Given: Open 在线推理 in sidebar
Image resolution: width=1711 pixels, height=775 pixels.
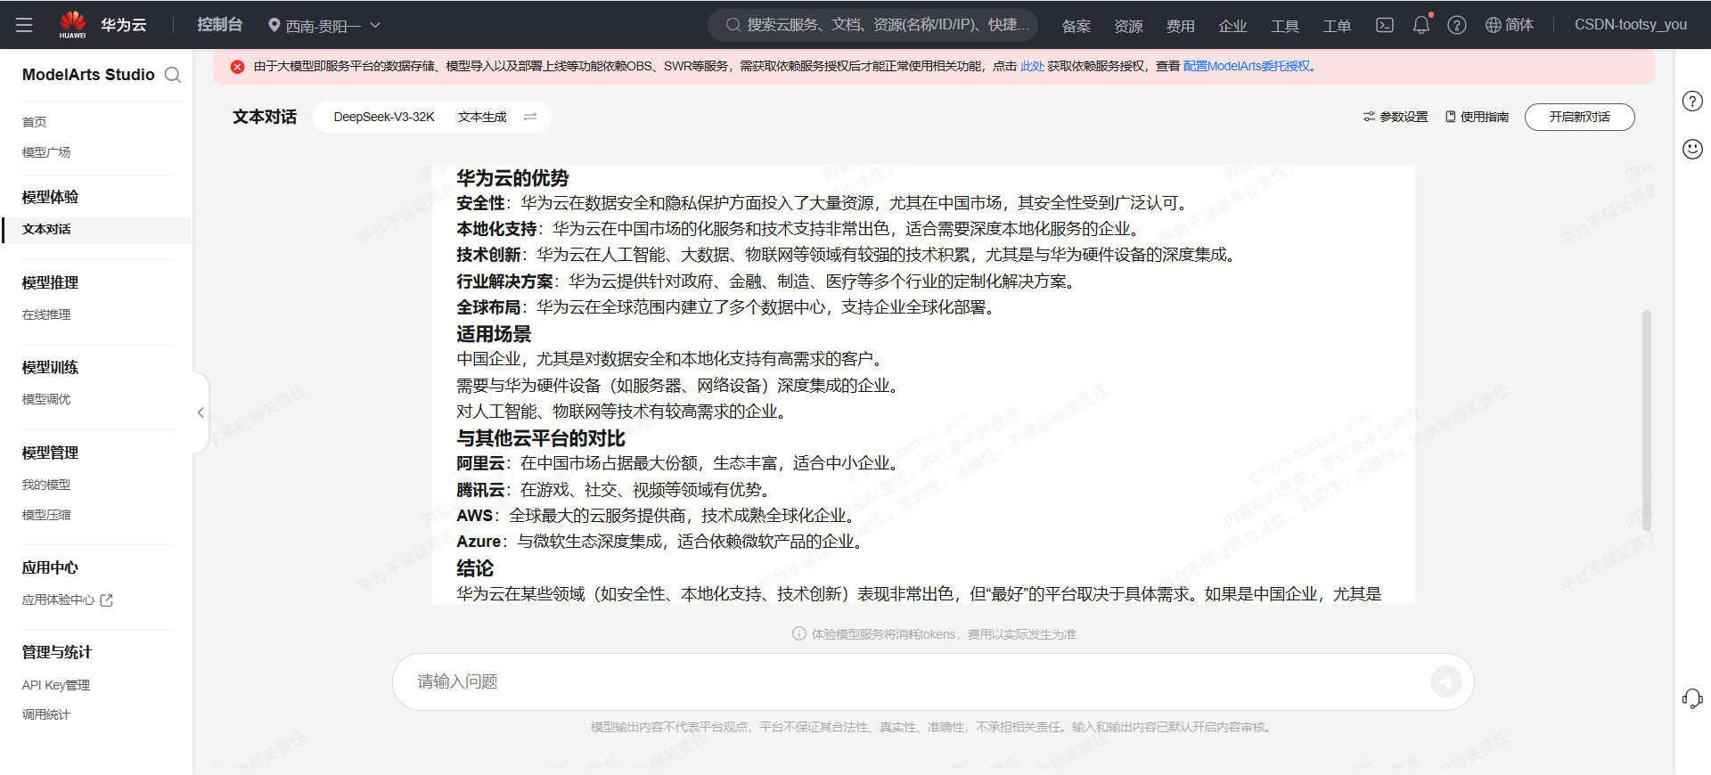Looking at the screenshot, I should coord(46,314).
